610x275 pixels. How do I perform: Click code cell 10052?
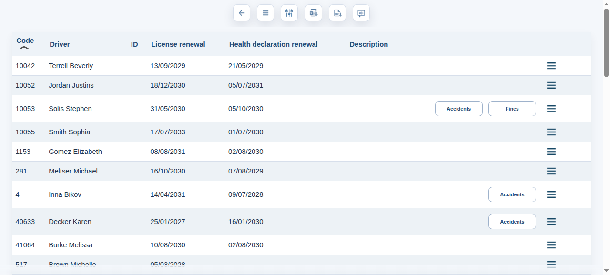[25, 85]
